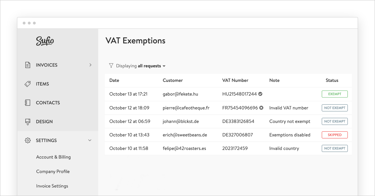Click the Settings gear icon

pos(28,140)
